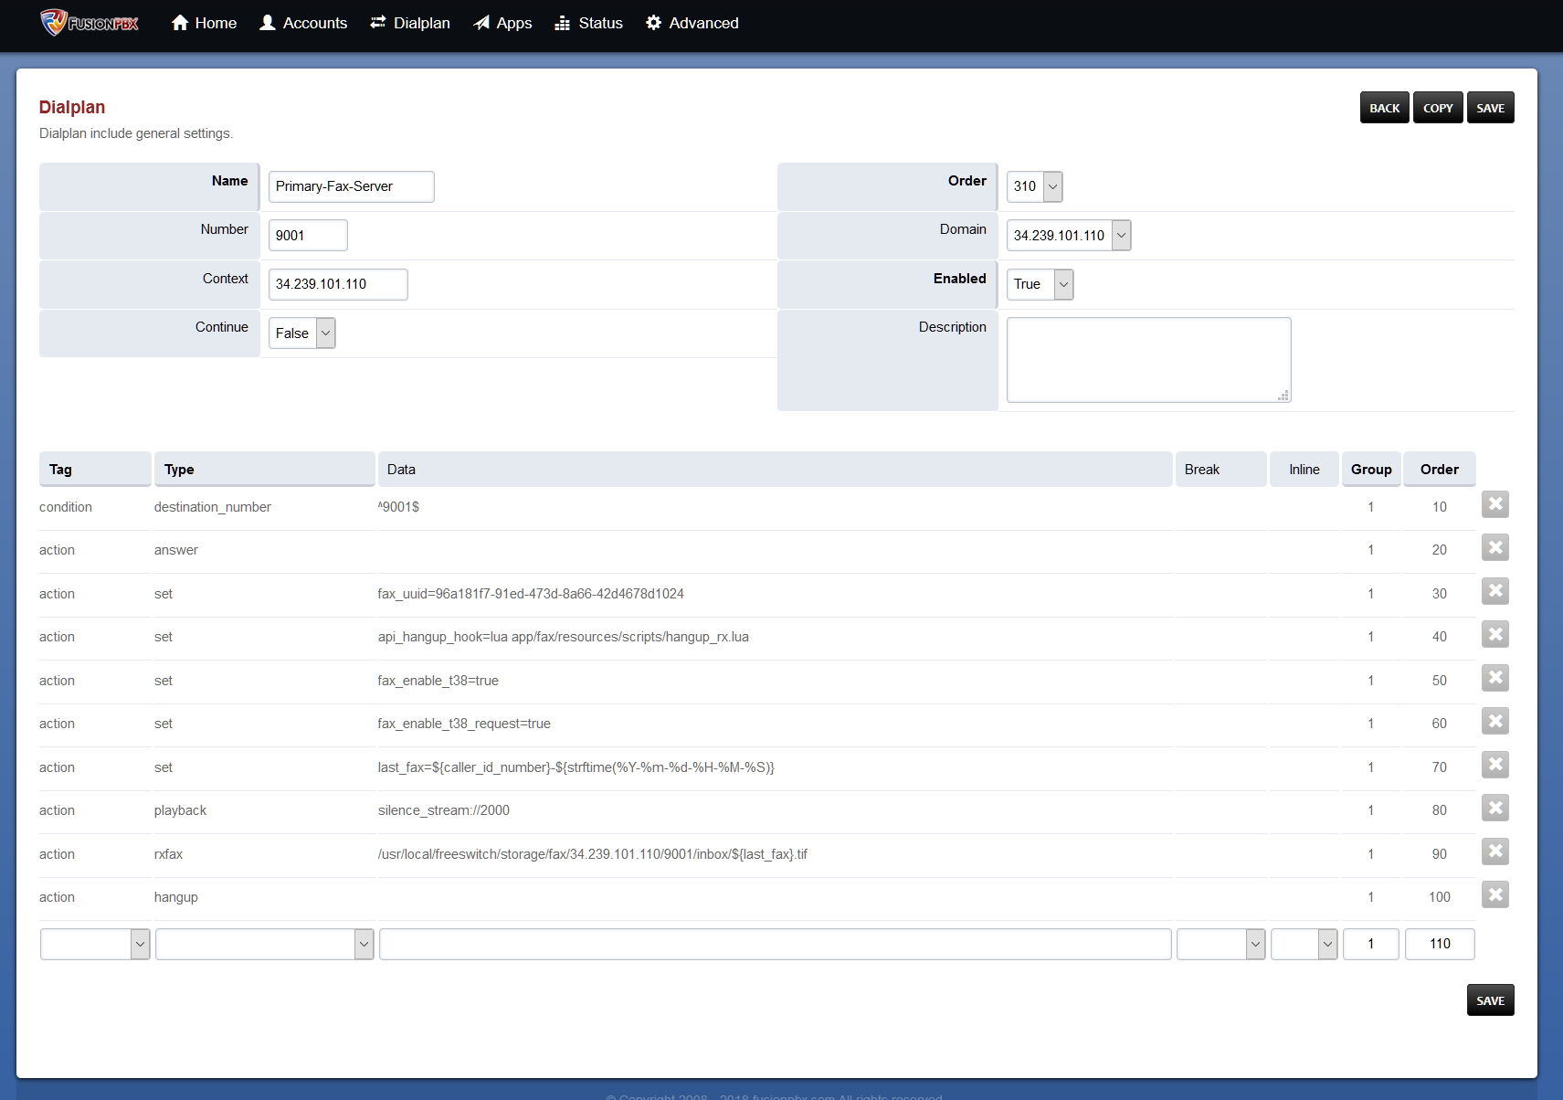Select the Home icon in navigation
The image size is (1563, 1100).
(x=179, y=22)
